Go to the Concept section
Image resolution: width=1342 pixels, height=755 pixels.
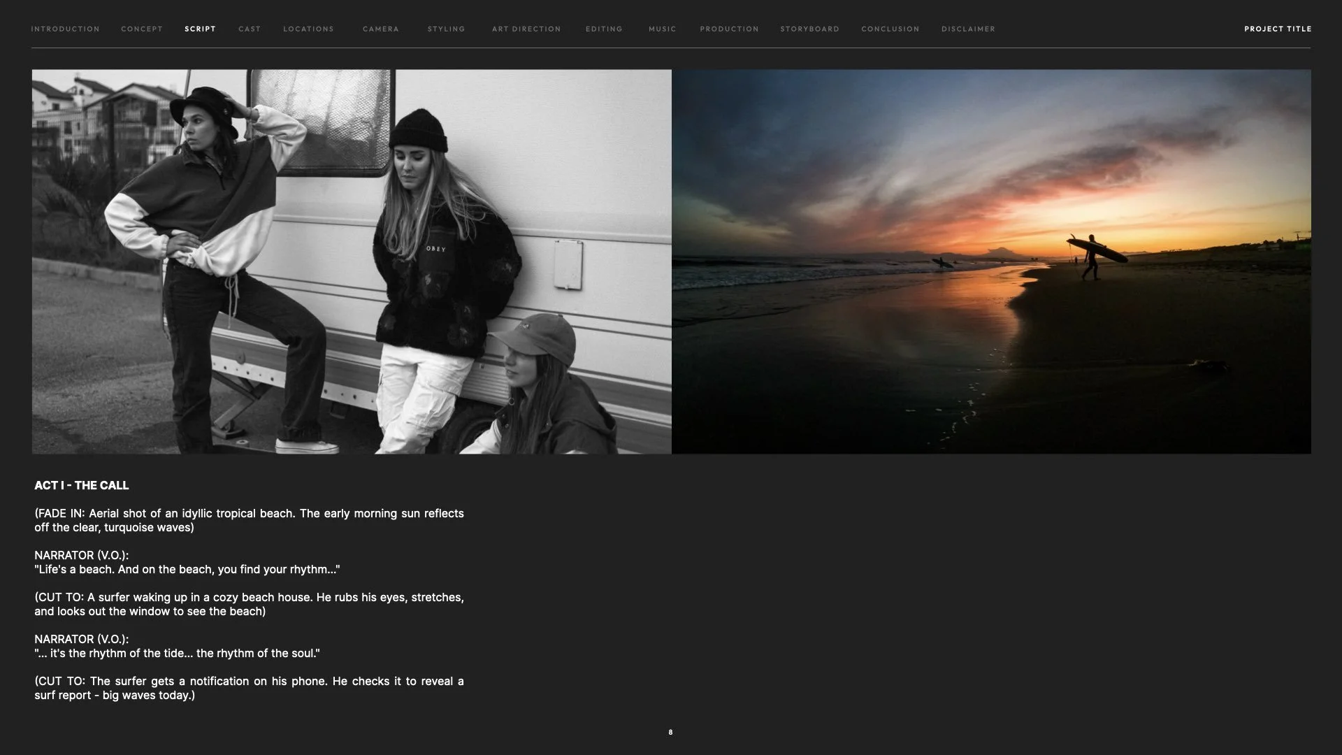(142, 29)
